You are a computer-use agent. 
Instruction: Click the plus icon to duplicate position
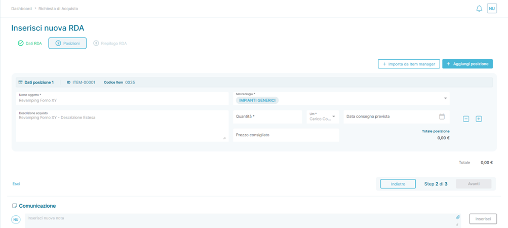[479, 119]
